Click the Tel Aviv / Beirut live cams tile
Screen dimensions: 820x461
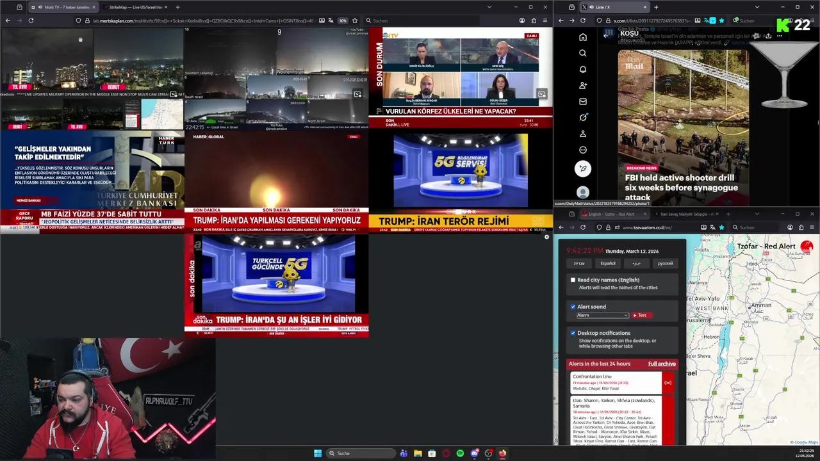point(92,78)
